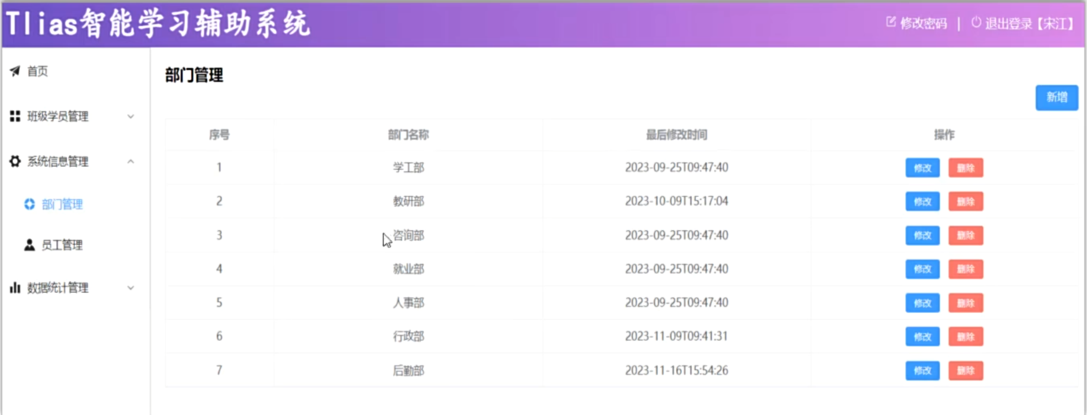Image resolution: width=1087 pixels, height=415 pixels.
Task: Click 修改 for the 咨询部 row
Action: pyautogui.click(x=922, y=235)
